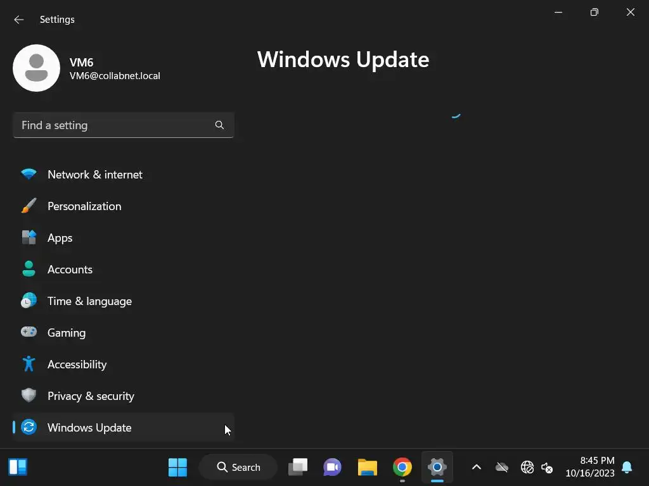Click the game controller Gaming icon

[29, 332]
